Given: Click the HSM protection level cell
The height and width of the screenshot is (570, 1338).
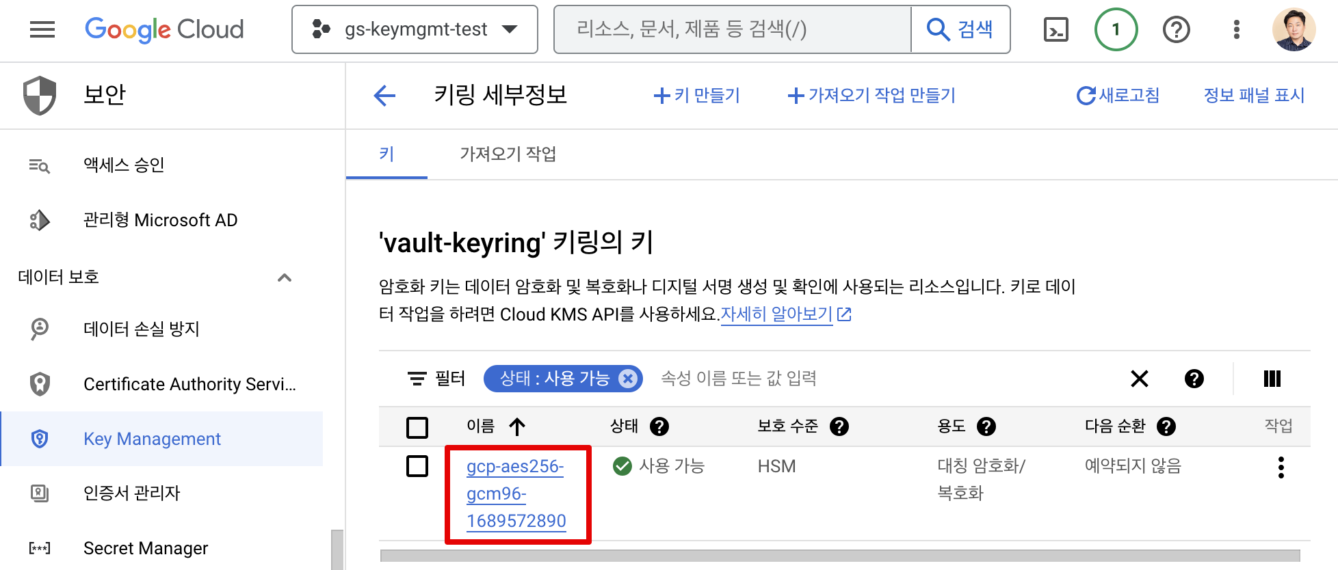Looking at the screenshot, I should click(x=776, y=466).
